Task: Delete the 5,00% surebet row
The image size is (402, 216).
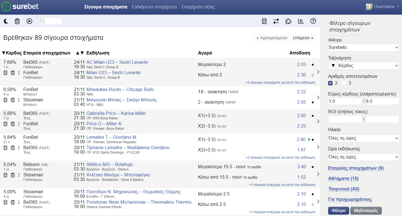Action: tap(13, 202)
